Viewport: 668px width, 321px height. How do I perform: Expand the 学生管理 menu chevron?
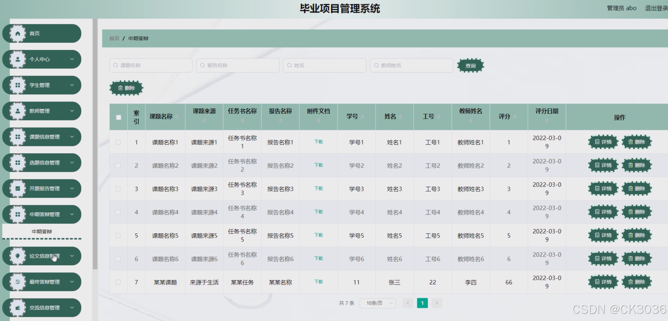coord(72,85)
